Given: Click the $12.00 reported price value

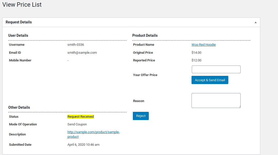Looking at the screenshot, I should click(196, 60).
